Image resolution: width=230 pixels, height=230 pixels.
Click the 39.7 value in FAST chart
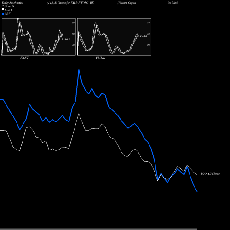point(67,40)
